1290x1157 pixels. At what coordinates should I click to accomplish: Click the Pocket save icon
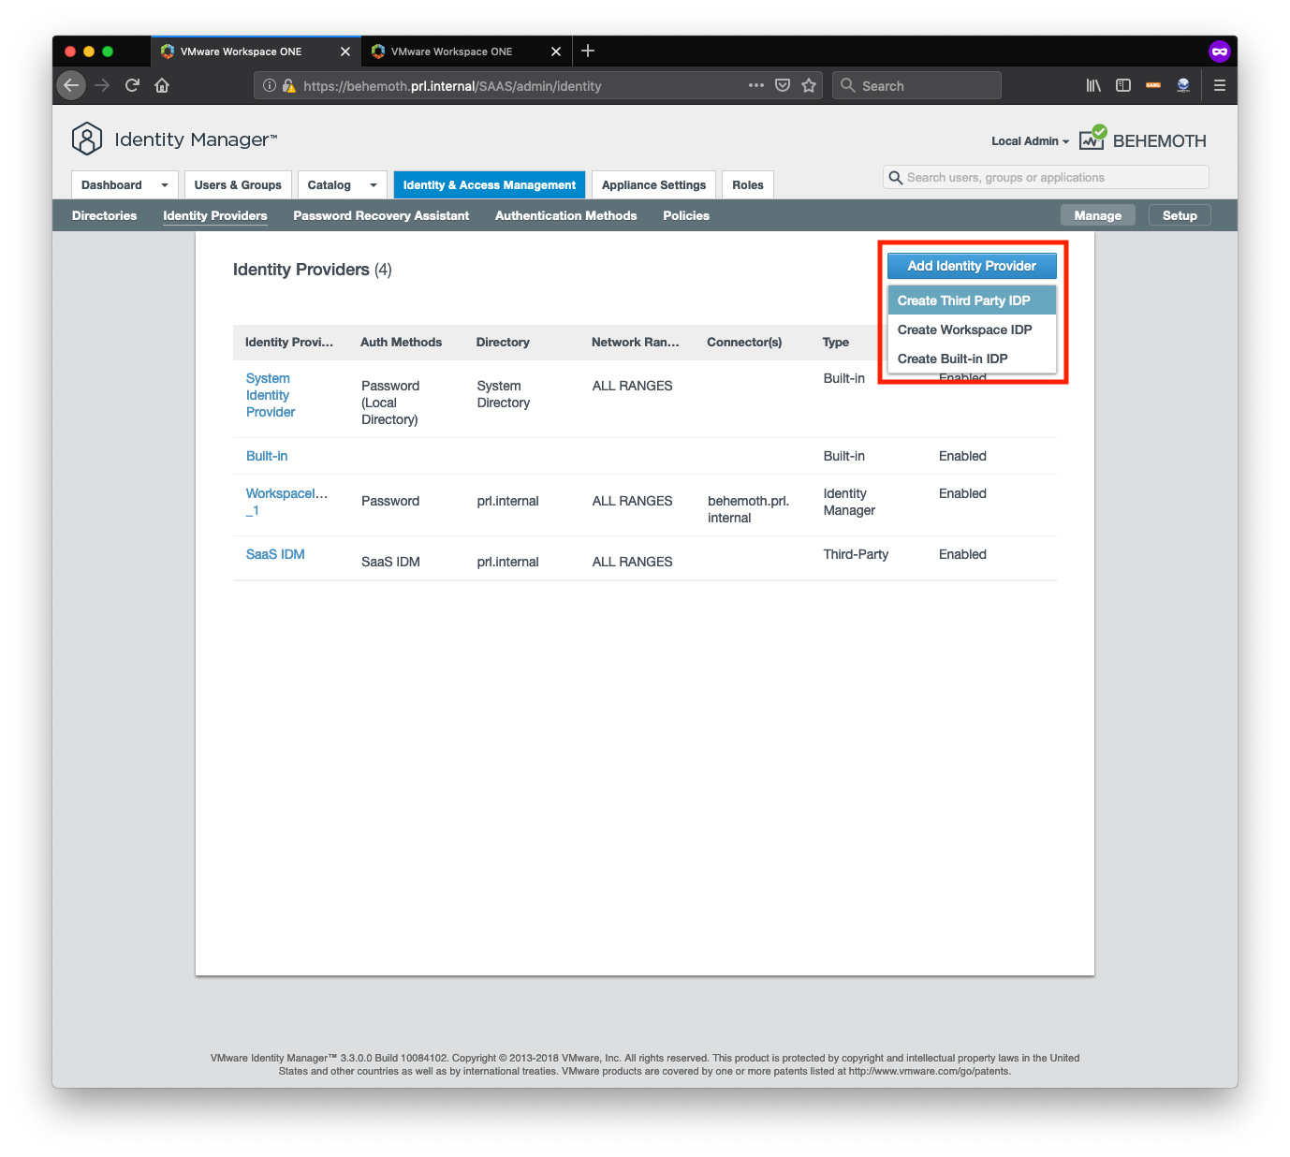point(783,85)
